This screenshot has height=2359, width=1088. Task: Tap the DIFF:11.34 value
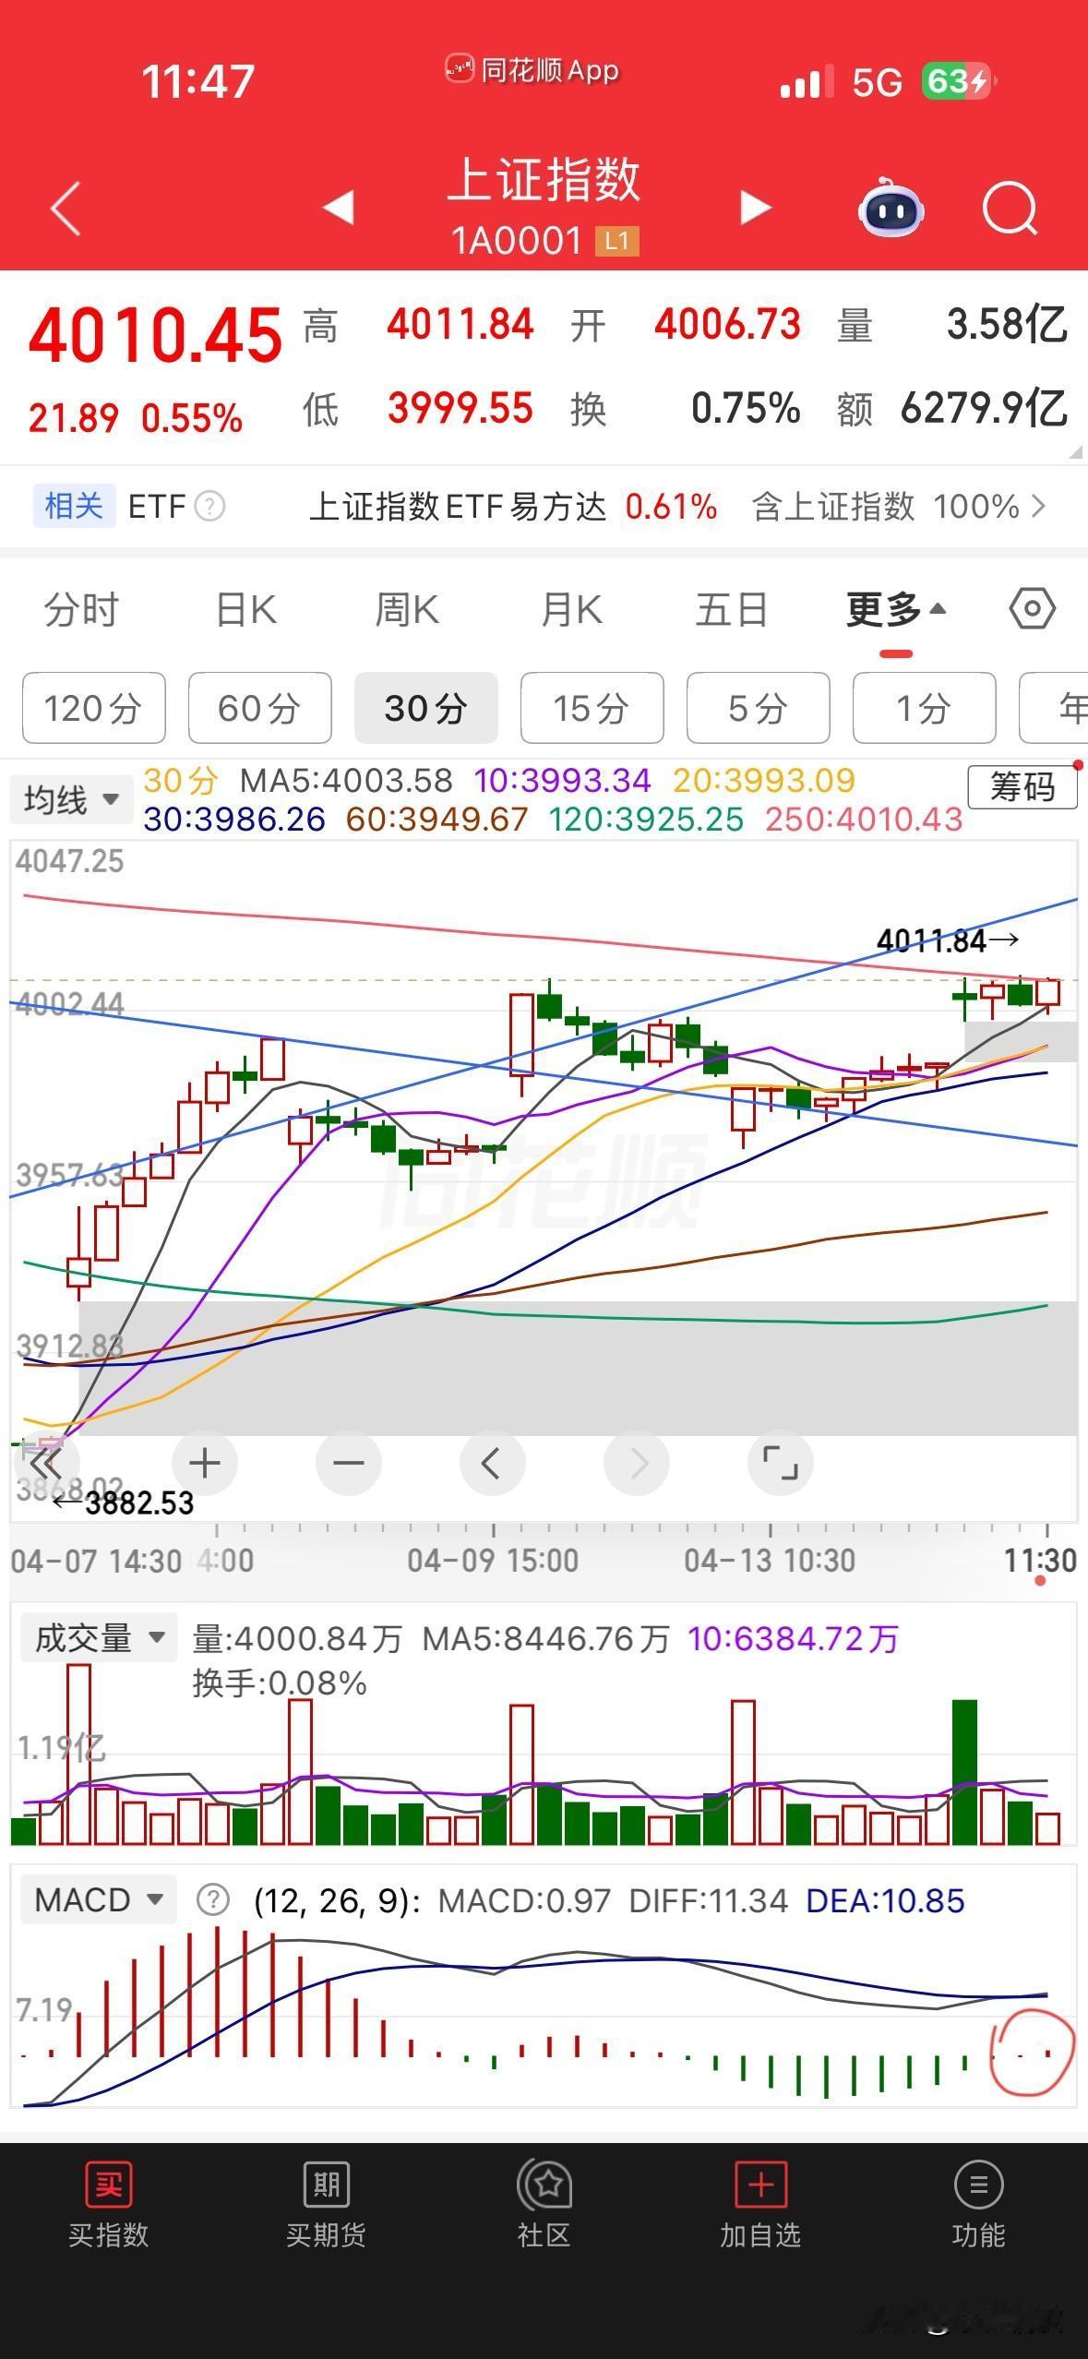708,1901
